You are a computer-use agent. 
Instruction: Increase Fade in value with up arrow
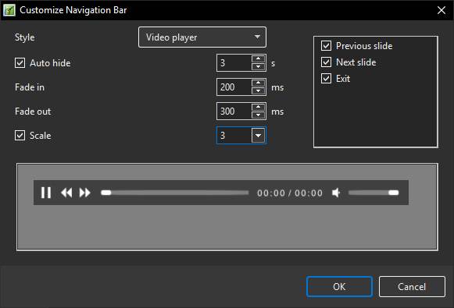pos(258,83)
